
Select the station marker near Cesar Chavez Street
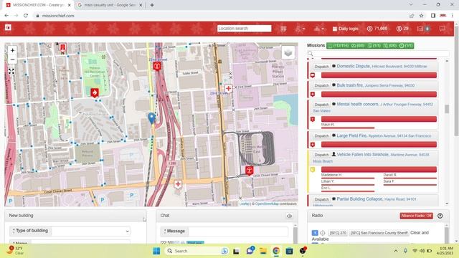coord(249,171)
